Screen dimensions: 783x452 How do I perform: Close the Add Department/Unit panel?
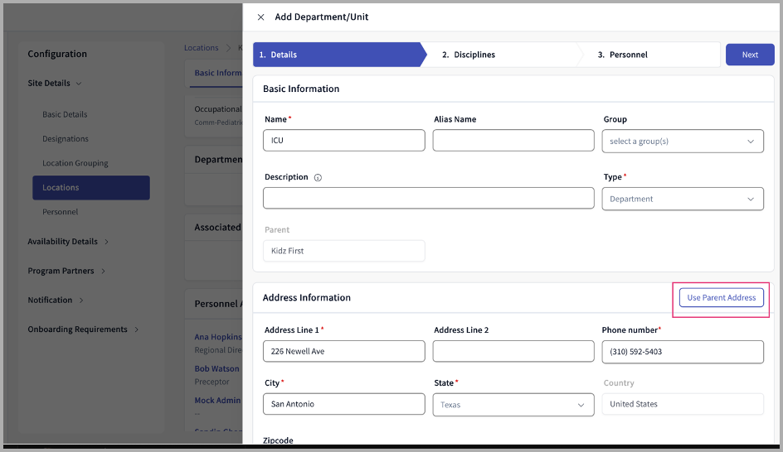click(x=260, y=17)
